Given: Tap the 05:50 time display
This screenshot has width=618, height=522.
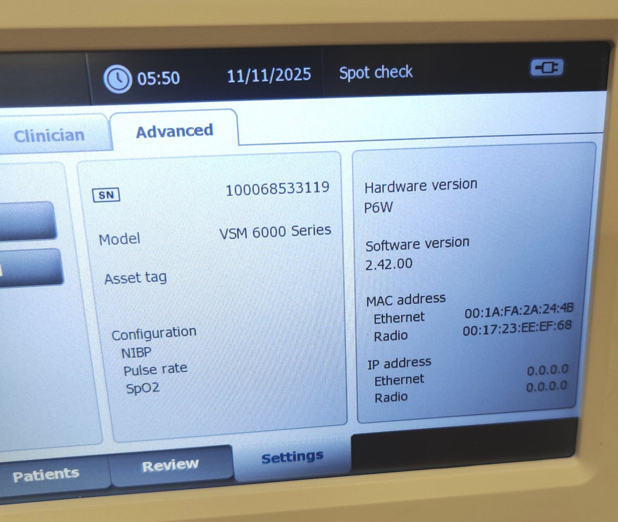Looking at the screenshot, I should (158, 79).
